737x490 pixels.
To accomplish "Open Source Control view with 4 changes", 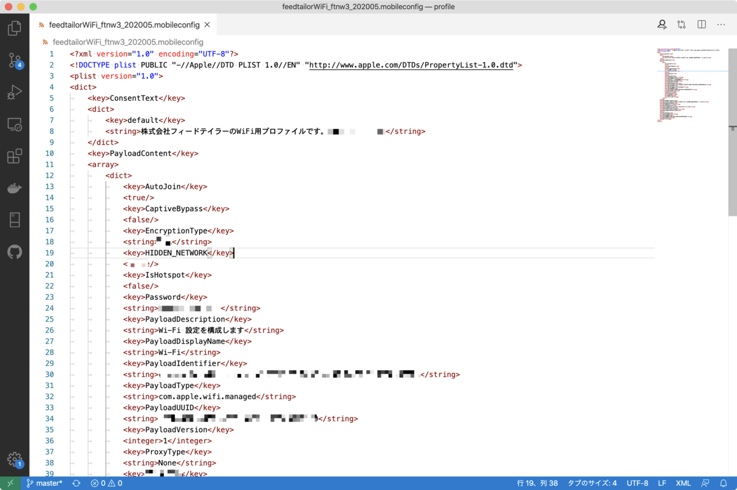I will [14, 60].
